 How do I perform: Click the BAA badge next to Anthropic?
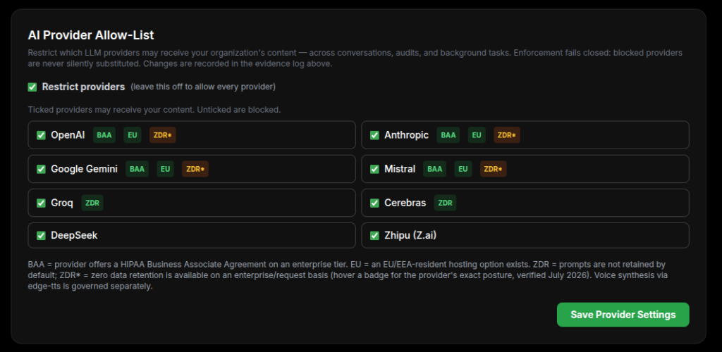click(448, 135)
